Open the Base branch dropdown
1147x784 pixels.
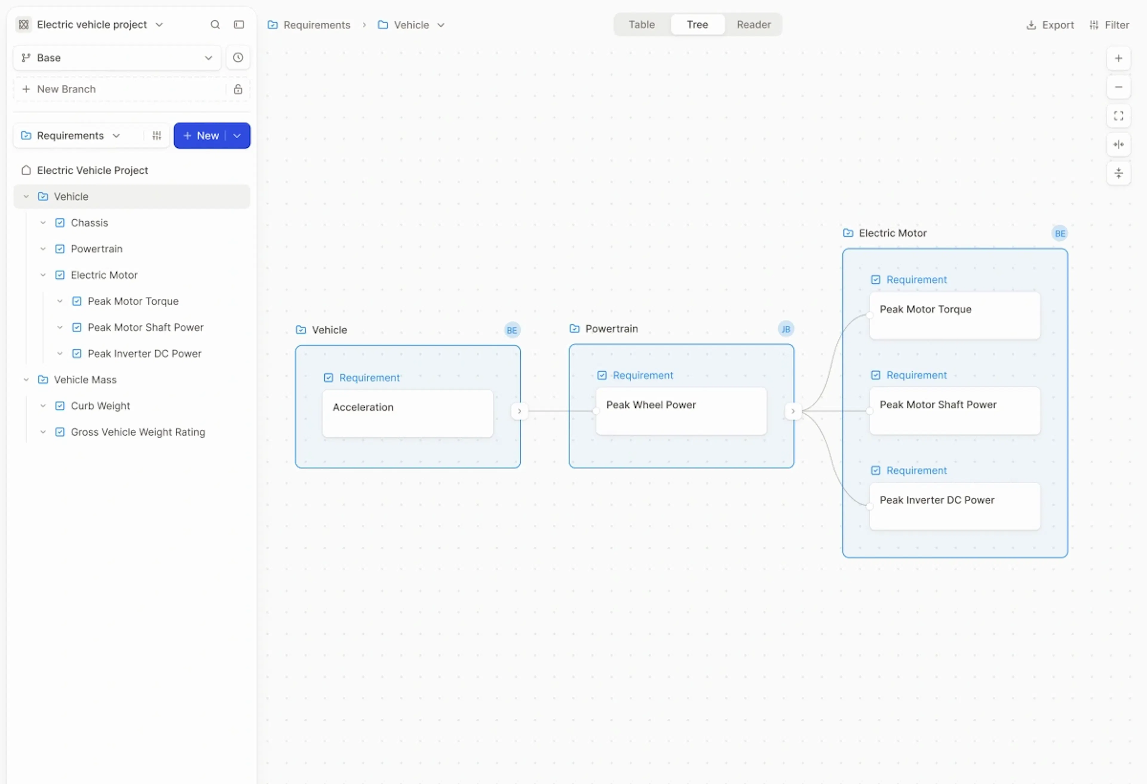click(117, 58)
